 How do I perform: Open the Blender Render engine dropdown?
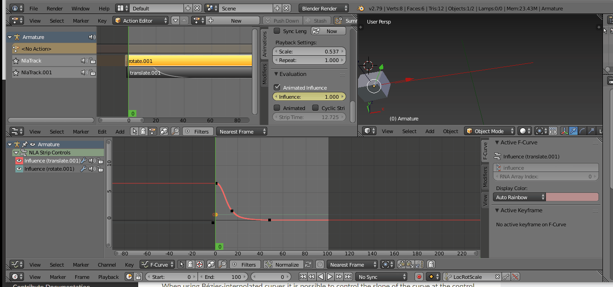(x=323, y=8)
